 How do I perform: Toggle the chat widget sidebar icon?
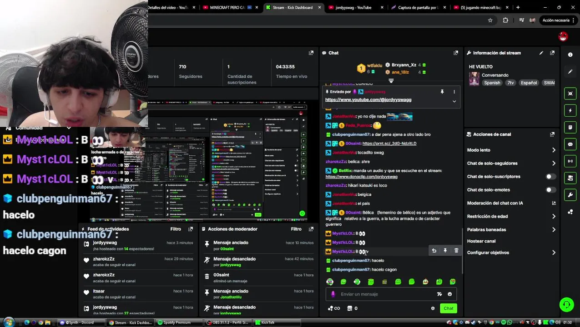pos(570,144)
